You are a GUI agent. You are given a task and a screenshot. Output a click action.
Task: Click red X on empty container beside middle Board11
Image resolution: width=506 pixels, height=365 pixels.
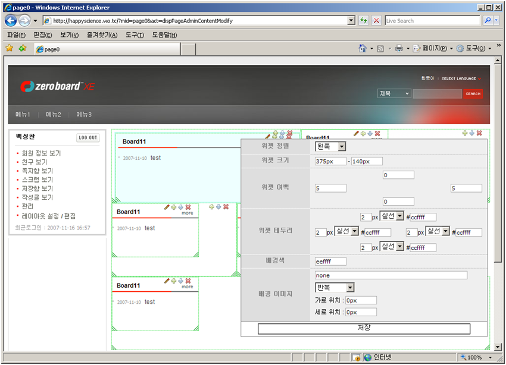coord(226,206)
